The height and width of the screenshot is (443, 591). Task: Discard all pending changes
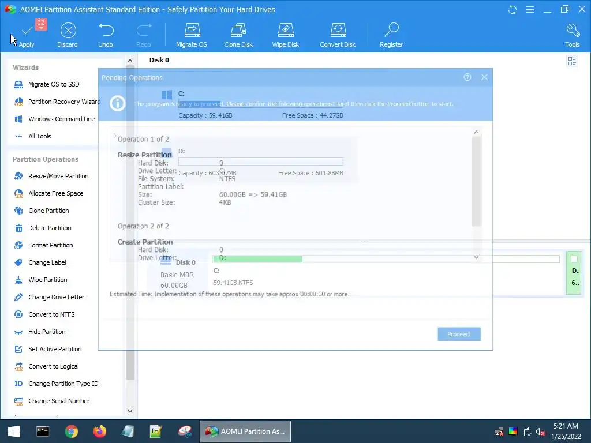point(68,36)
